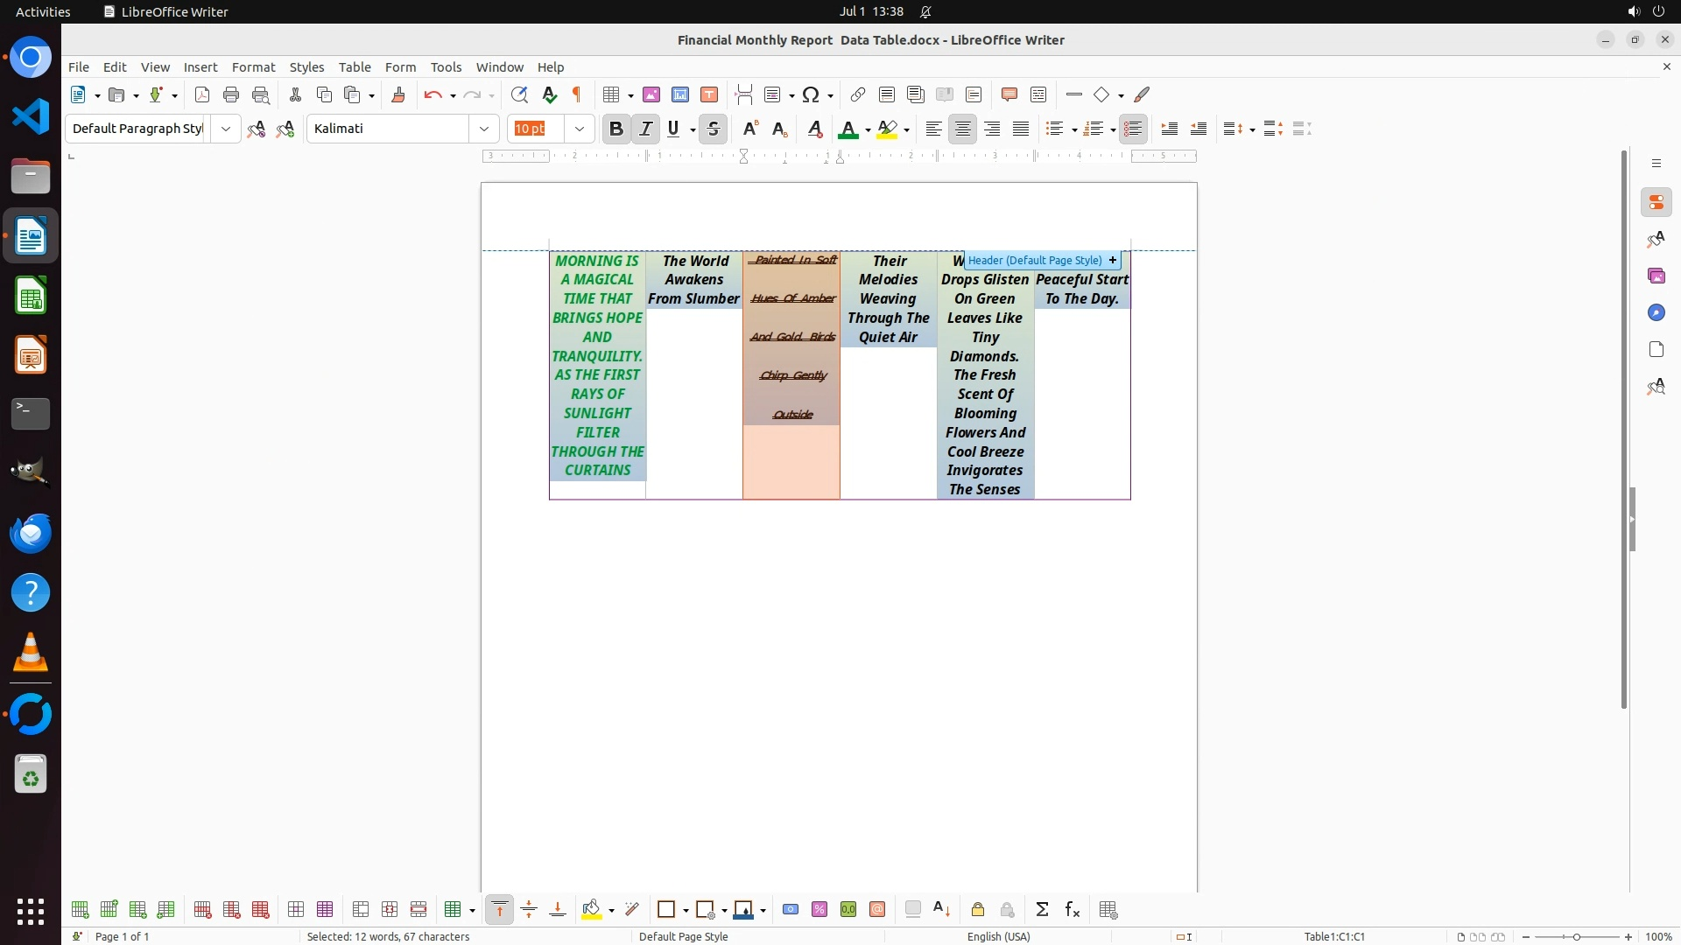
Task: Open the Gallery panel in the sidebar
Action: tap(1656, 276)
